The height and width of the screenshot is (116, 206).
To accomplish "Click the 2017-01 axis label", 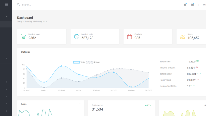I will click(x=79, y=90).
